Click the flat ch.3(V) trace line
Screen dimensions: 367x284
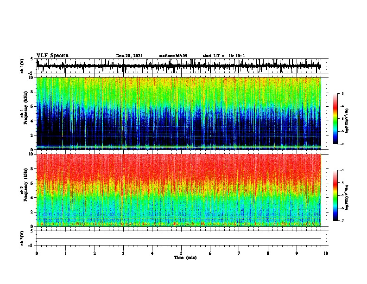click(179, 239)
